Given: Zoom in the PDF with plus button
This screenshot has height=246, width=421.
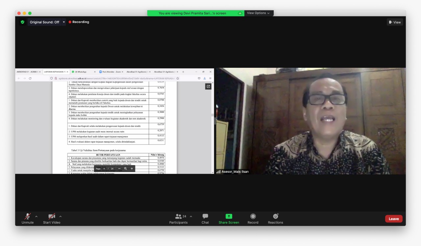Looking at the screenshot, I should tap(132, 169).
